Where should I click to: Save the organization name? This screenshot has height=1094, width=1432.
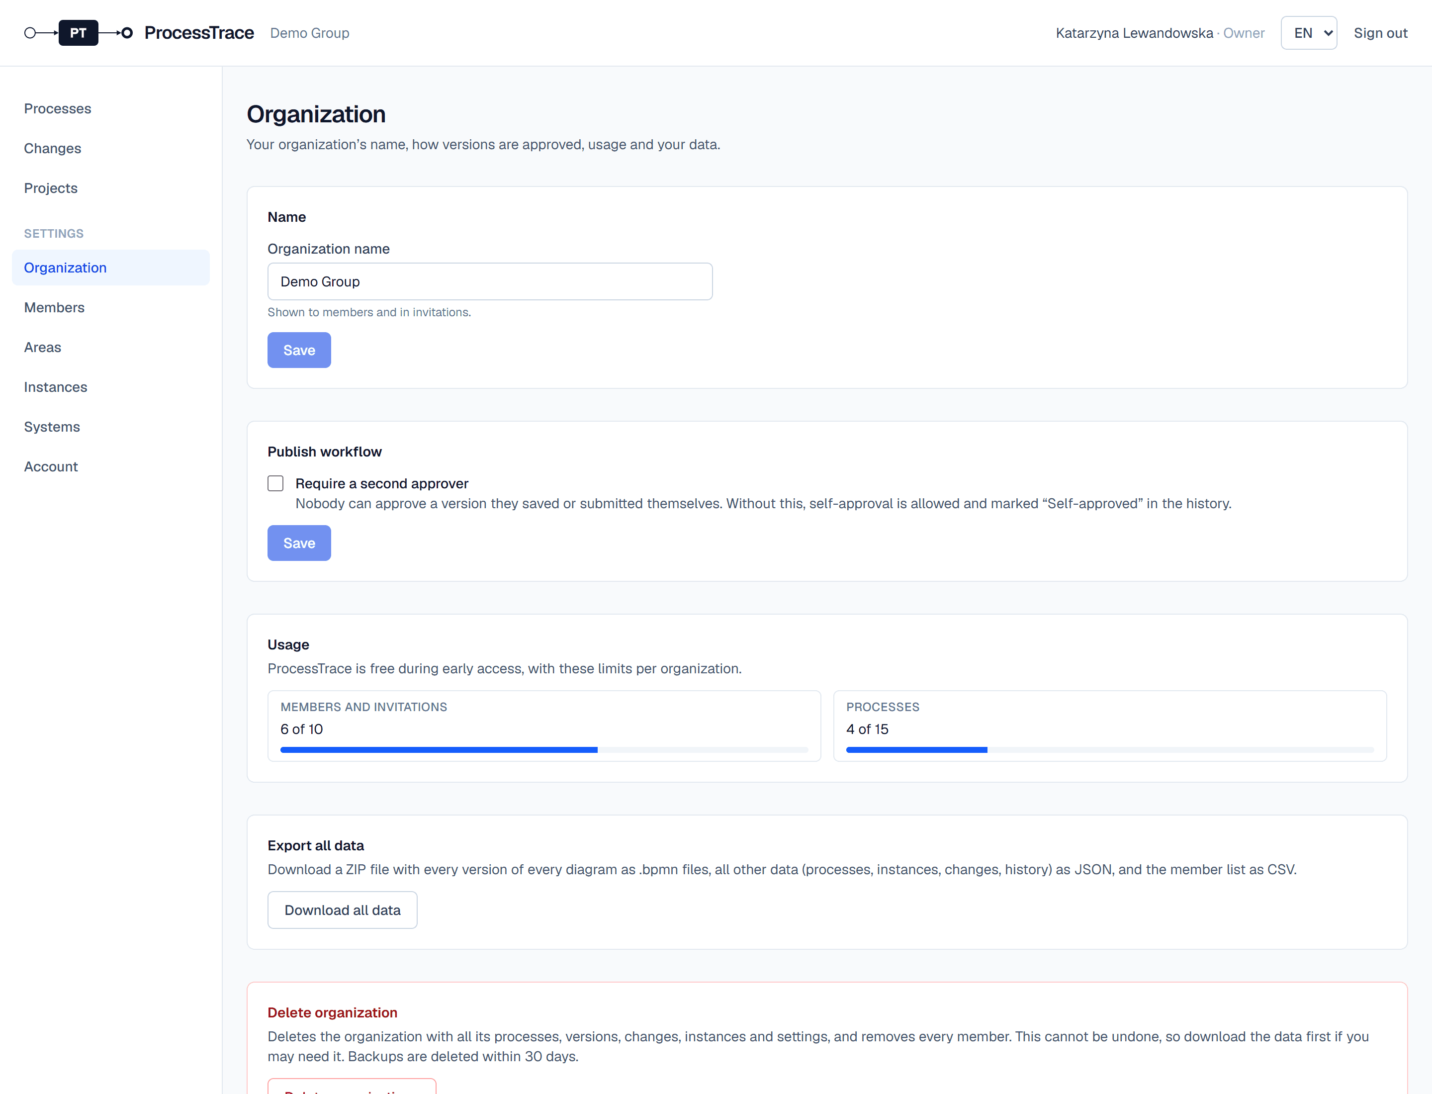(299, 351)
